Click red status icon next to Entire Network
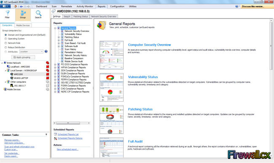Screen dimensions: 274x163 coord(47,63)
